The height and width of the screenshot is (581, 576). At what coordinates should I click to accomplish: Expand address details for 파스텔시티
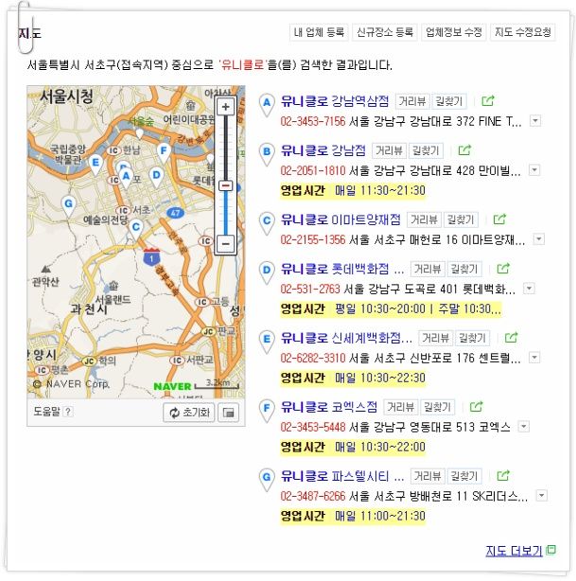pos(542,496)
